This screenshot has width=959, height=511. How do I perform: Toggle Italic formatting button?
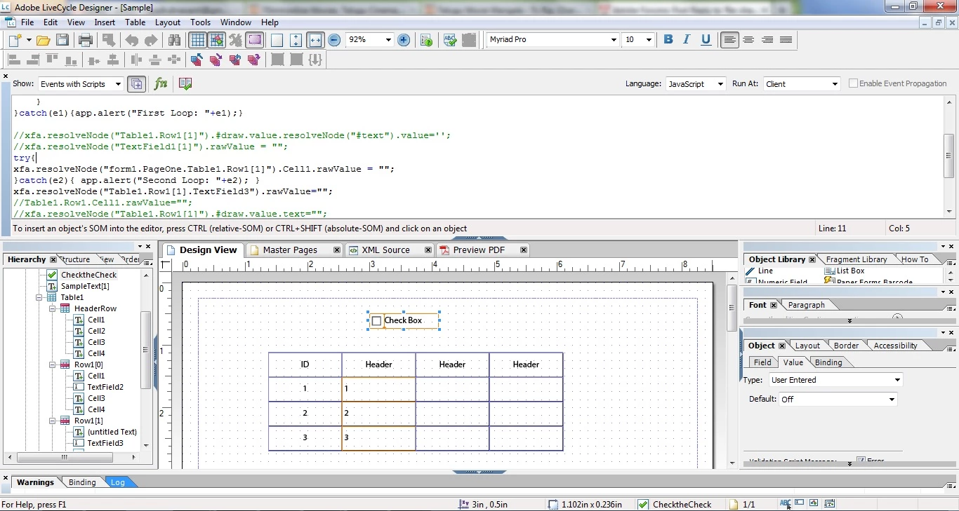(687, 40)
